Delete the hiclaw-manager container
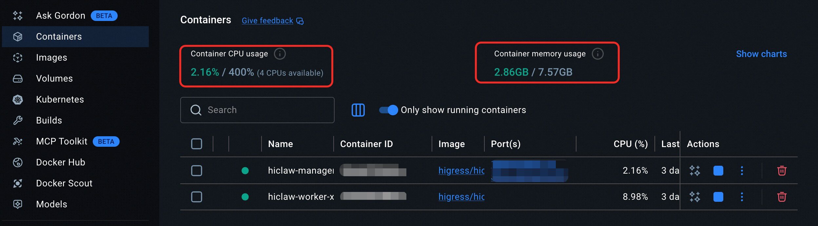The height and width of the screenshot is (226, 818). click(x=782, y=171)
